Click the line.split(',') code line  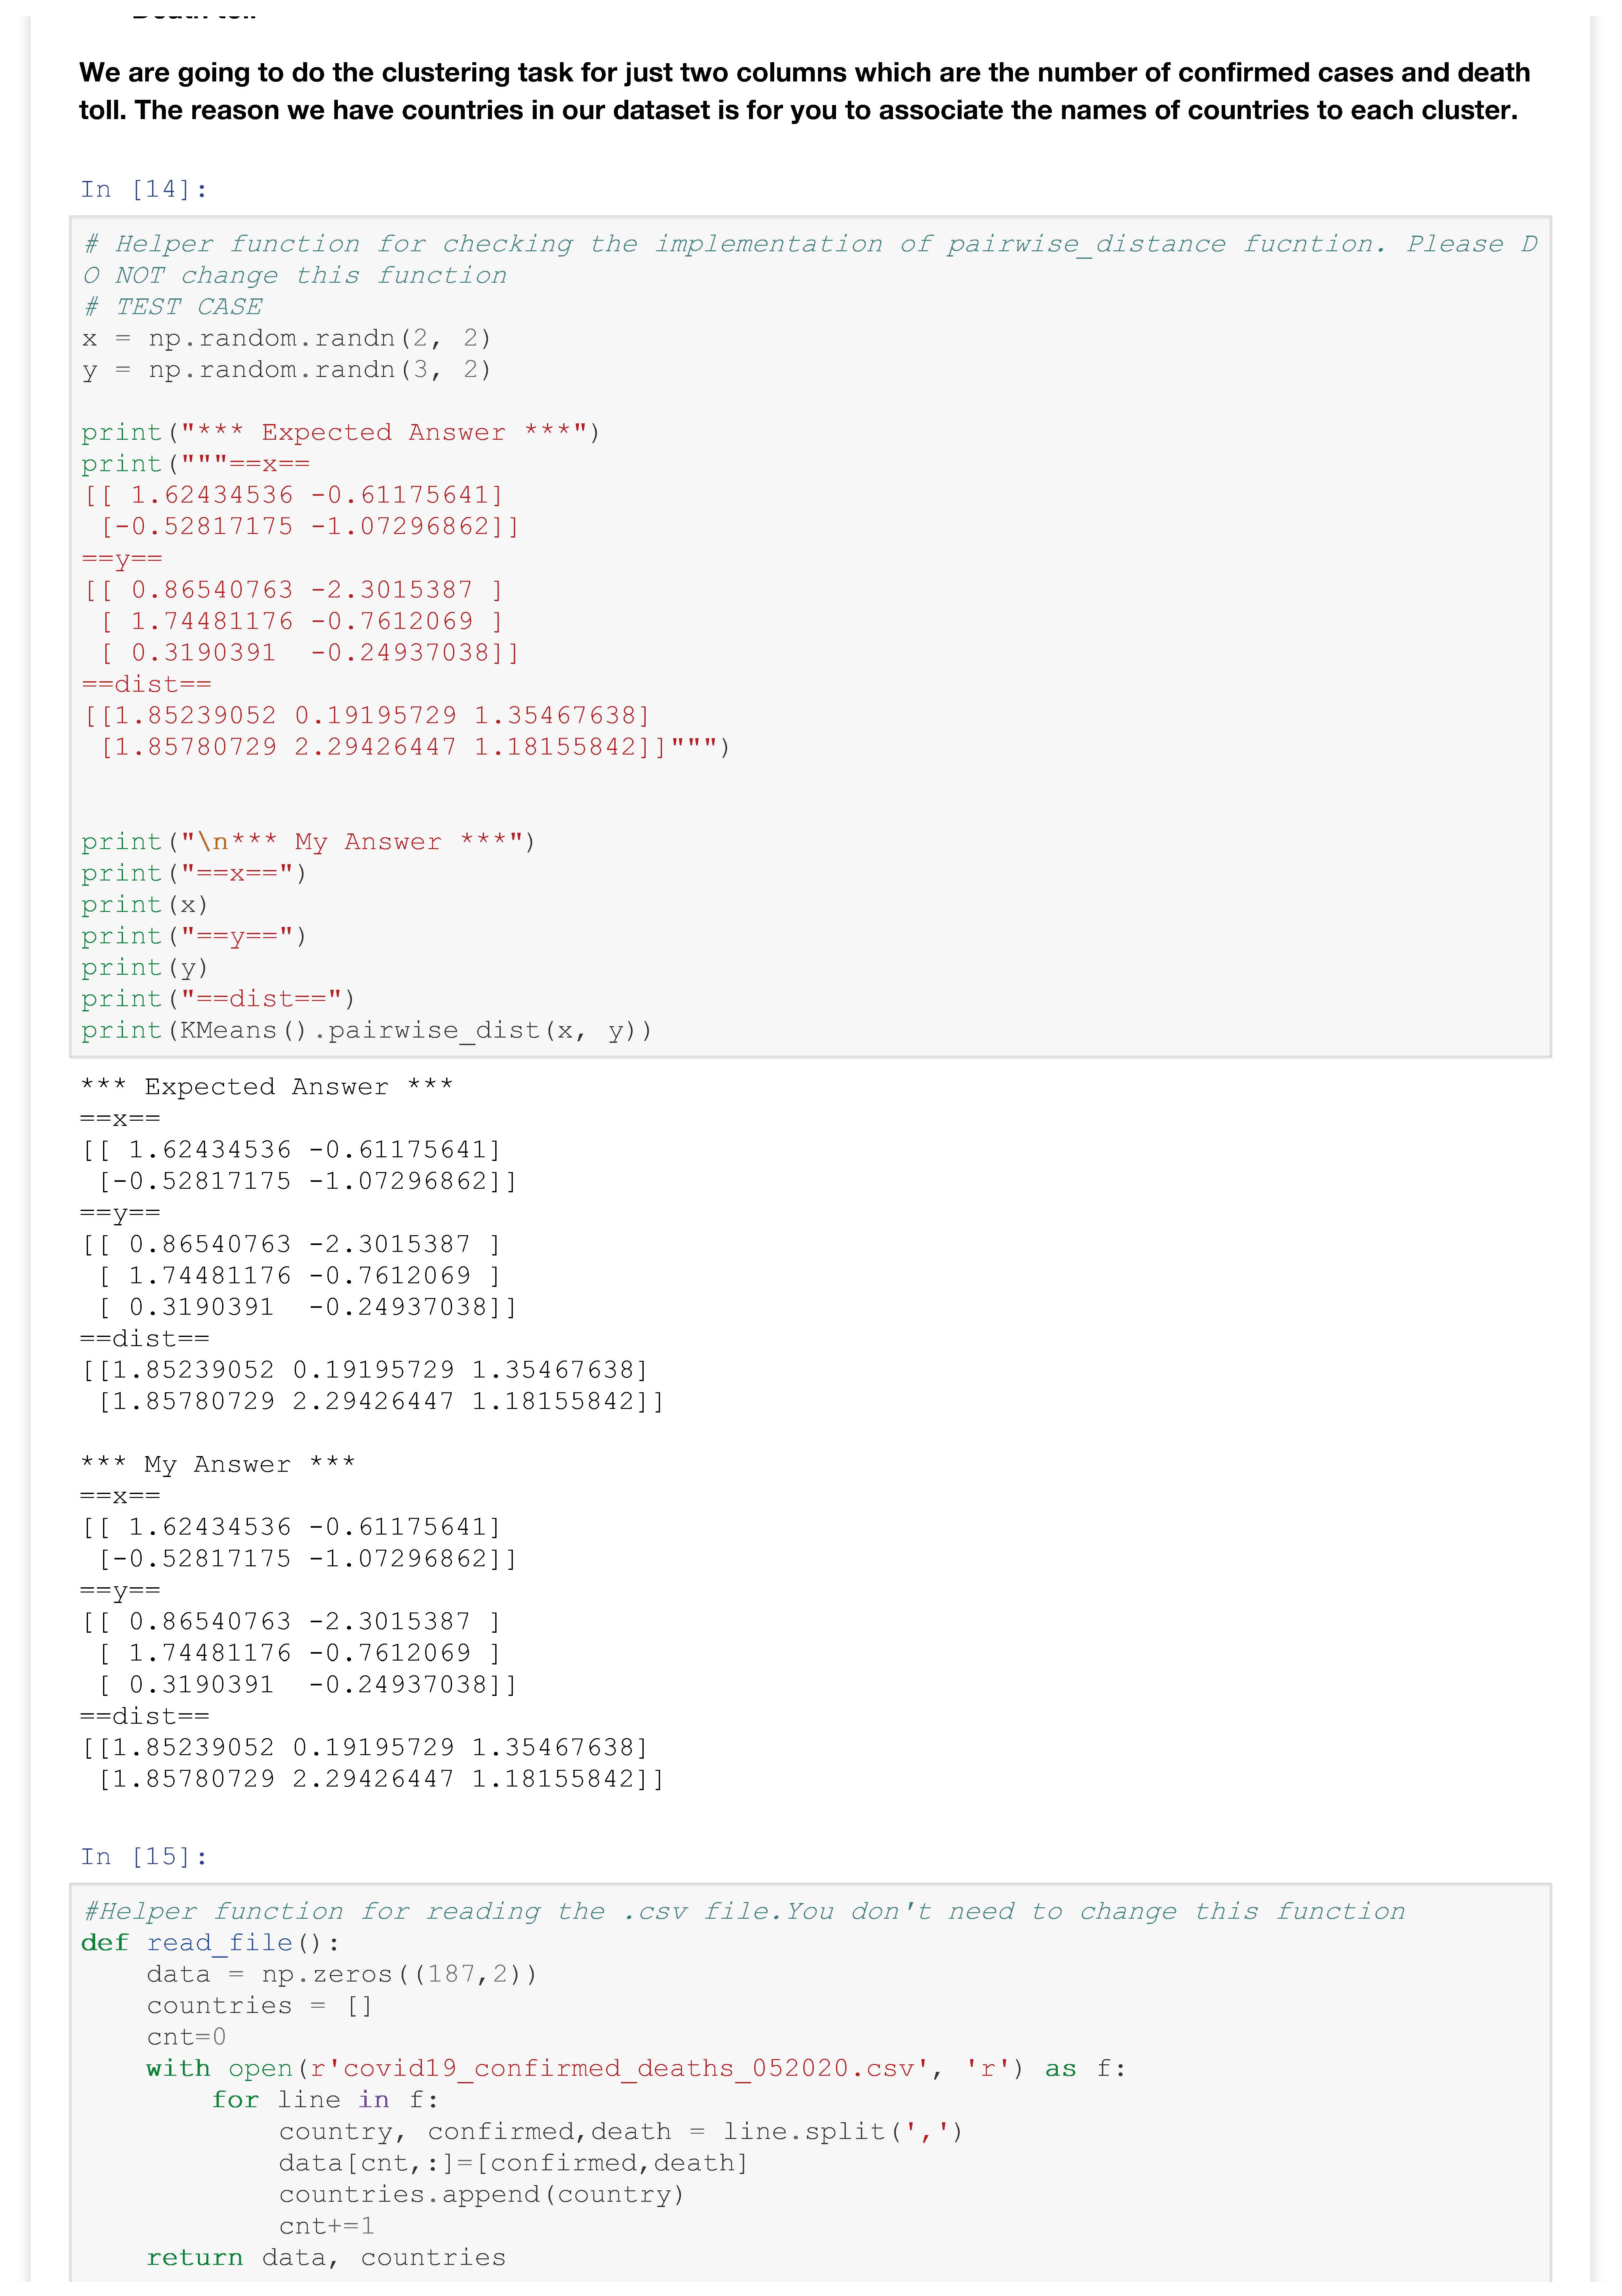point(619,2132)
